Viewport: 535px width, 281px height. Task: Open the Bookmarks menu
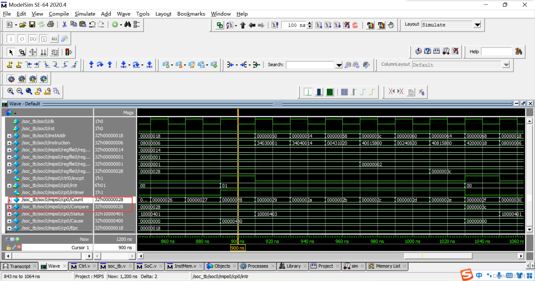(191, 14)
